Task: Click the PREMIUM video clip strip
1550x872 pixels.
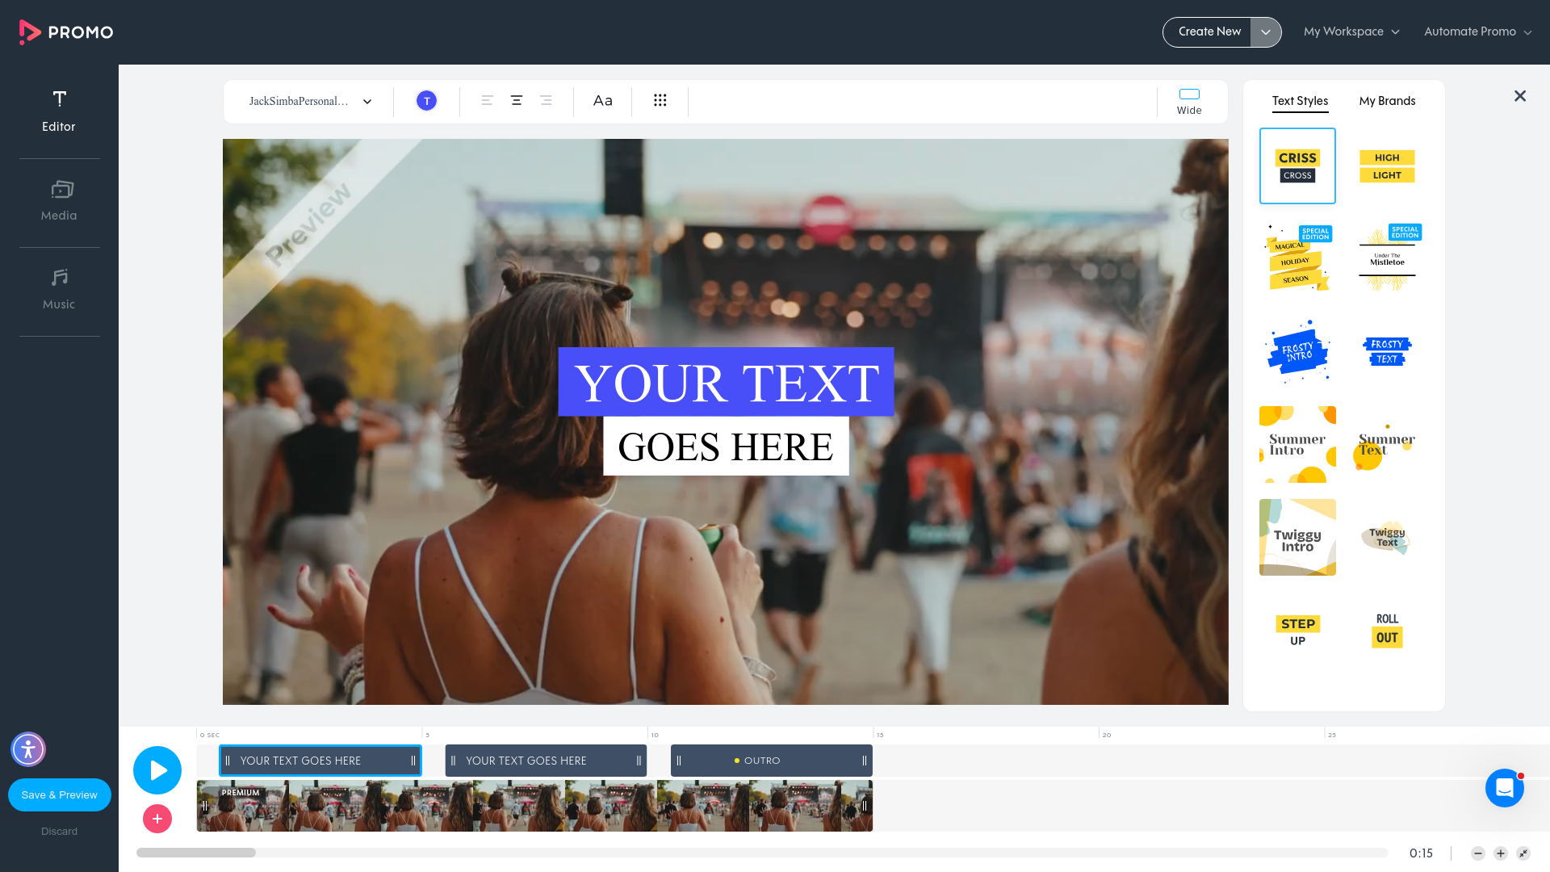Action: 534,806
